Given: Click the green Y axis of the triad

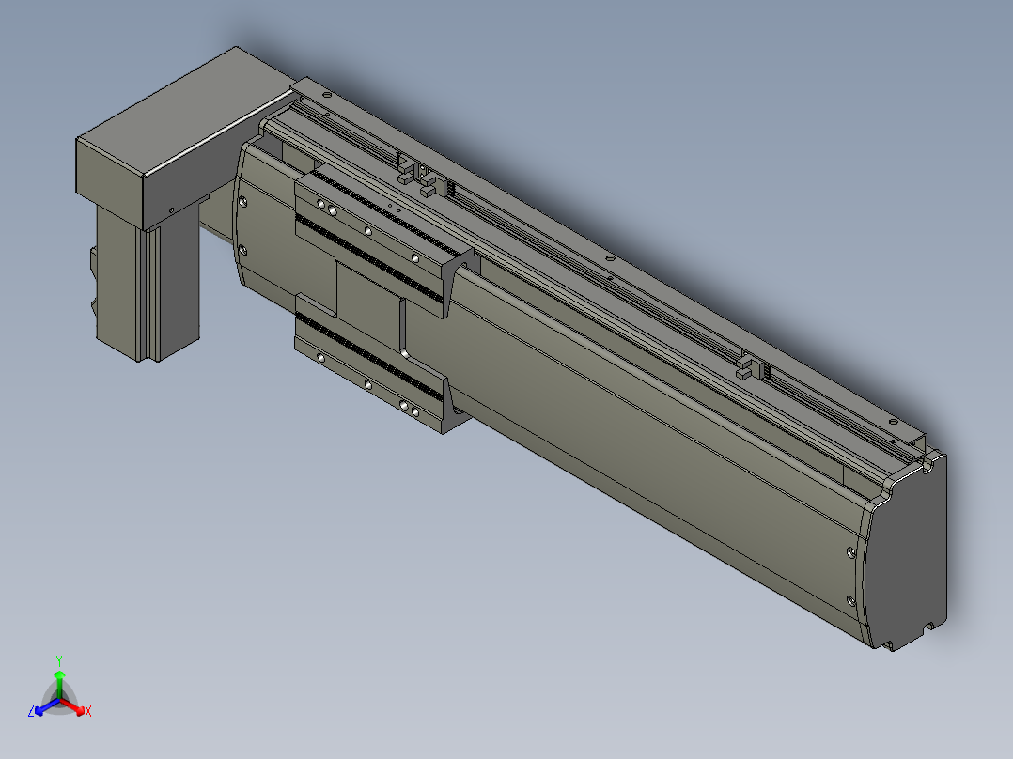Looking at the screenshot, I should coord(59,684).
